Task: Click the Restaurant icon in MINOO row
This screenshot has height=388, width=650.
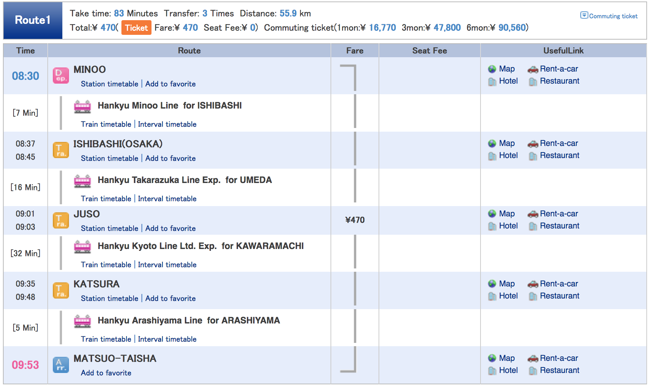Action: 533,81
